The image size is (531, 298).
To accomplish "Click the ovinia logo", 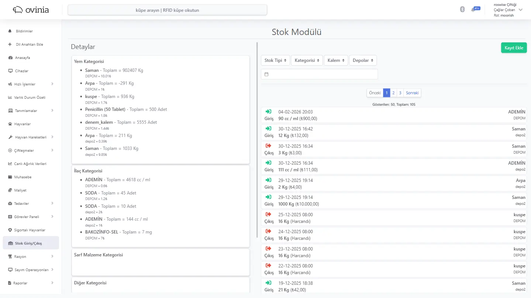I will click(31, 10).
